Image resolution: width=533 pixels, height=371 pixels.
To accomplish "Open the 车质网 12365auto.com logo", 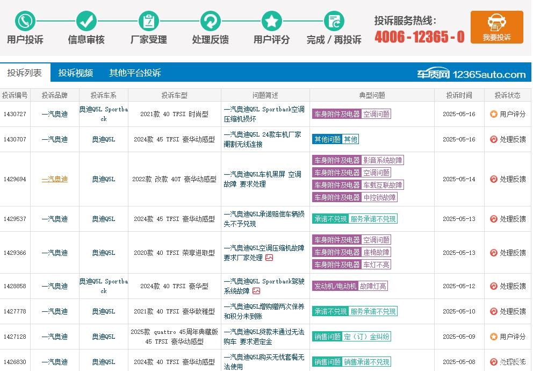I will [x=471, y=74].
